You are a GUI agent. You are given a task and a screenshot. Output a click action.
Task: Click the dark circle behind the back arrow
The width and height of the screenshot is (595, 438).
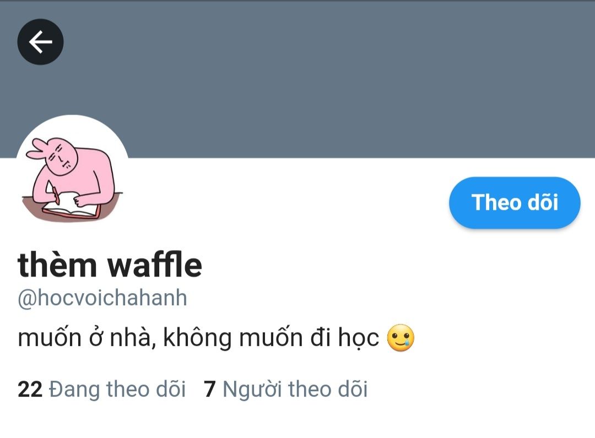(x=40, y=42)
